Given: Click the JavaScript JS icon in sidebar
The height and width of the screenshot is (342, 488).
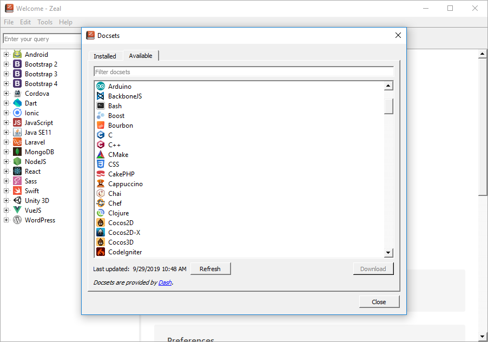Looking at the screenshot, I should pos(17,122).
